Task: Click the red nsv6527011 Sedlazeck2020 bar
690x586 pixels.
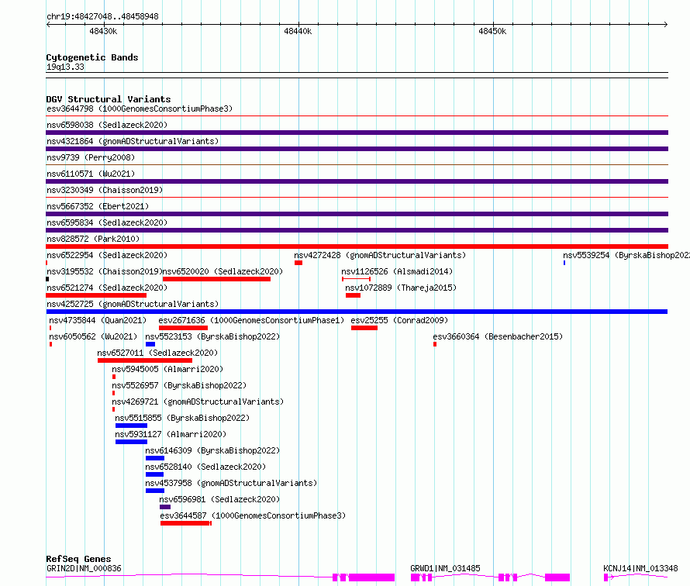Action: point(145,360)
